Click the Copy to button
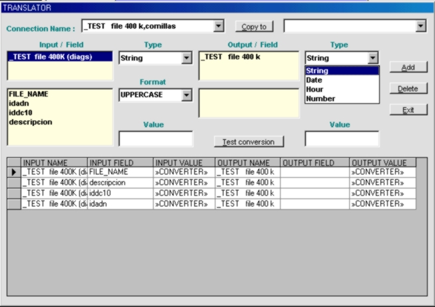Viewport: 435px width, 307px height. [x=253, y=27]
